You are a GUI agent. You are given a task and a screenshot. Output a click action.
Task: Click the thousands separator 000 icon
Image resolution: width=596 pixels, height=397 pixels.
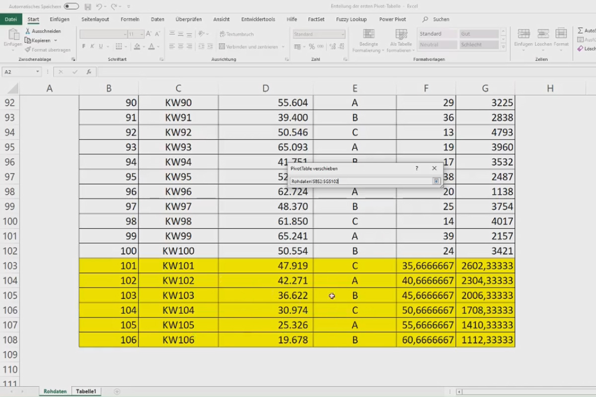320,47
